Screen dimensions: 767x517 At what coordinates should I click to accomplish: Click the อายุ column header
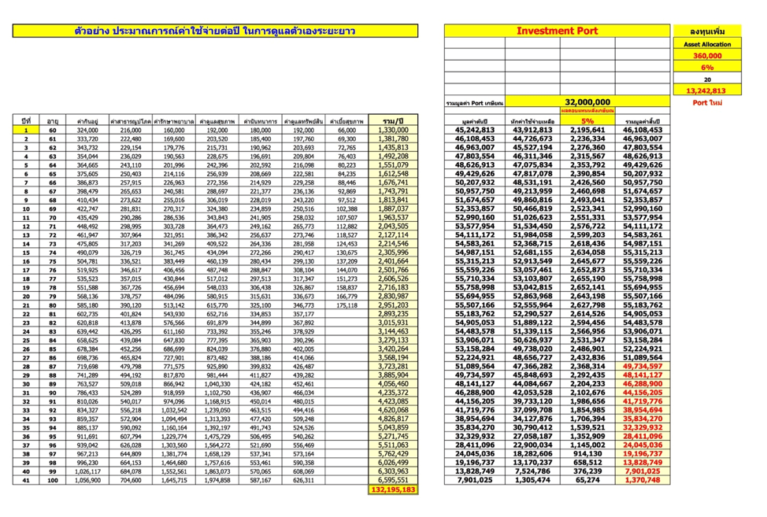[52, 120]
